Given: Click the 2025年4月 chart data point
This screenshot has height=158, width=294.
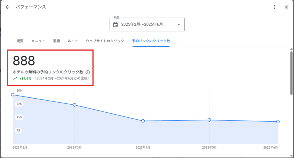Looking at the screenshot, I should [x=143, y=121].
